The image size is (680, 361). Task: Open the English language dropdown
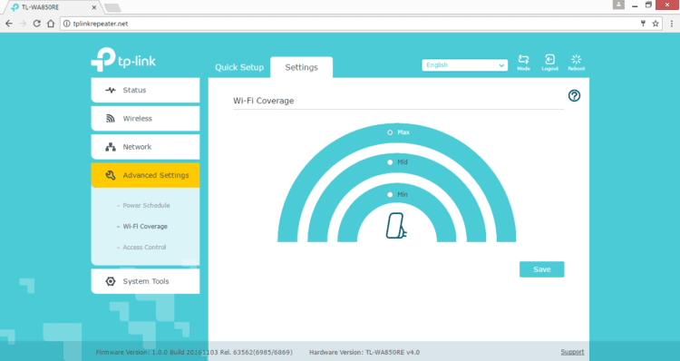(464, 65)
